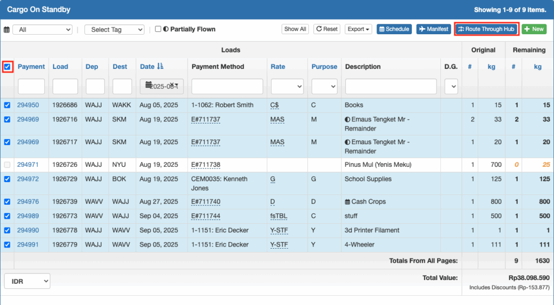554x305 pixels.
Task: Open payment link 294950
Action: point(28,105)
